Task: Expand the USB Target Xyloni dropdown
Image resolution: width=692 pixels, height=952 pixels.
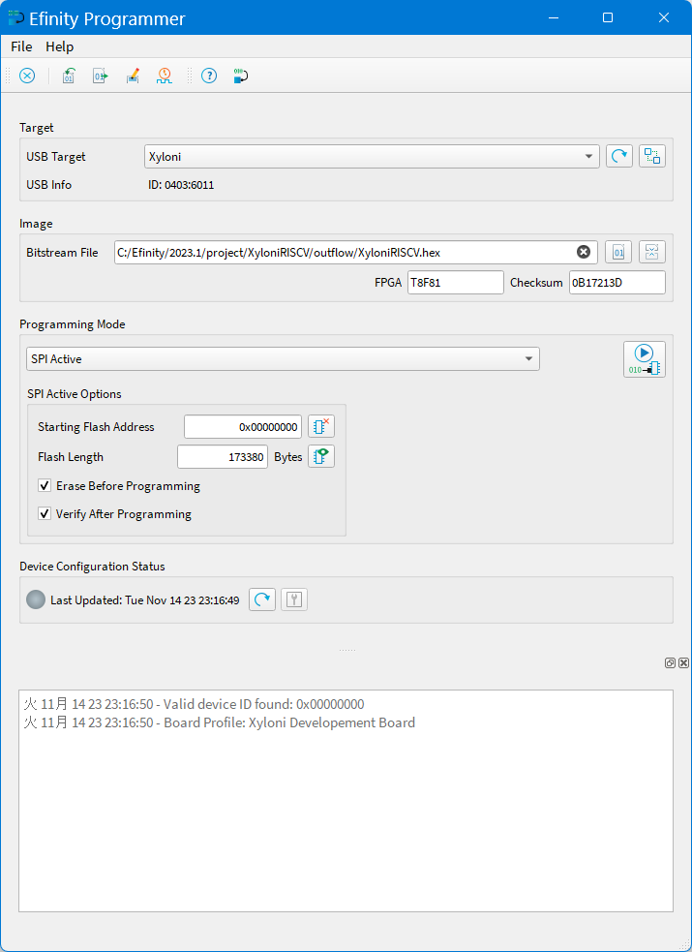Action: pyautogui.click(x=373, y=156)
